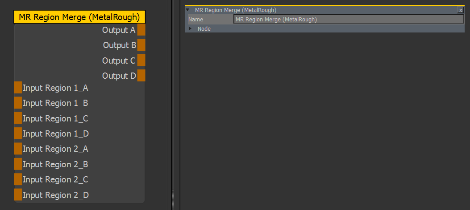Click the Input Region 2_B label text

55,165
